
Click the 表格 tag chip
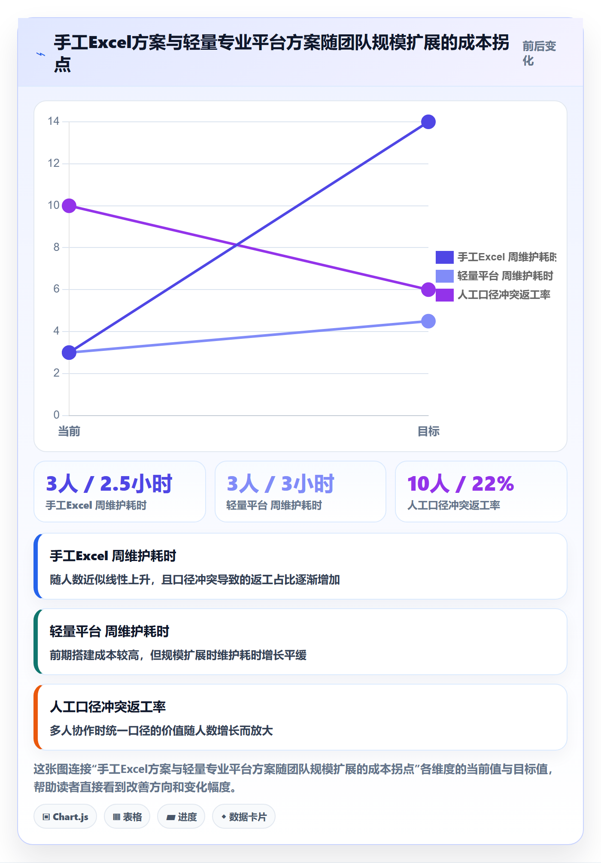pos(127,816)
